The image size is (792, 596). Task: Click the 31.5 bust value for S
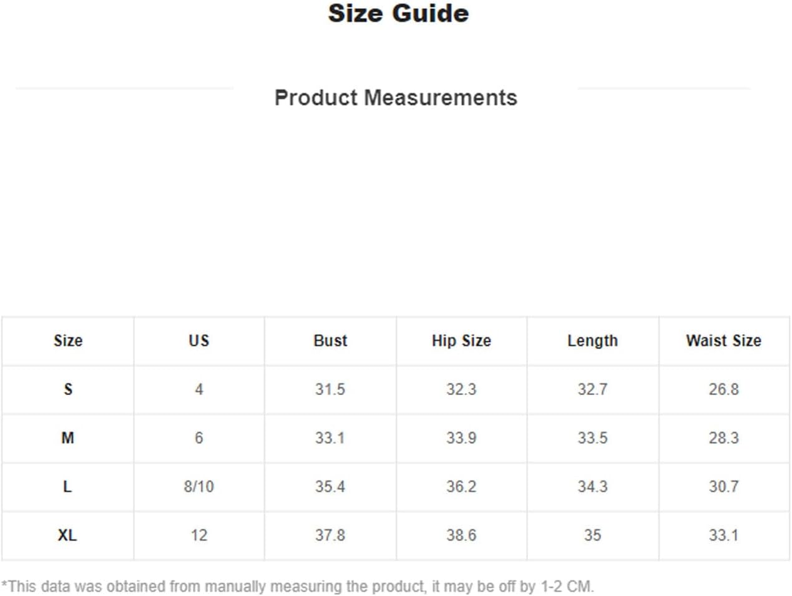pos(330,389)
